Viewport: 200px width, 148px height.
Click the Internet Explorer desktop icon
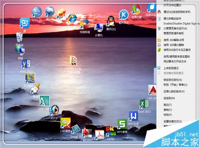[72, 18]
